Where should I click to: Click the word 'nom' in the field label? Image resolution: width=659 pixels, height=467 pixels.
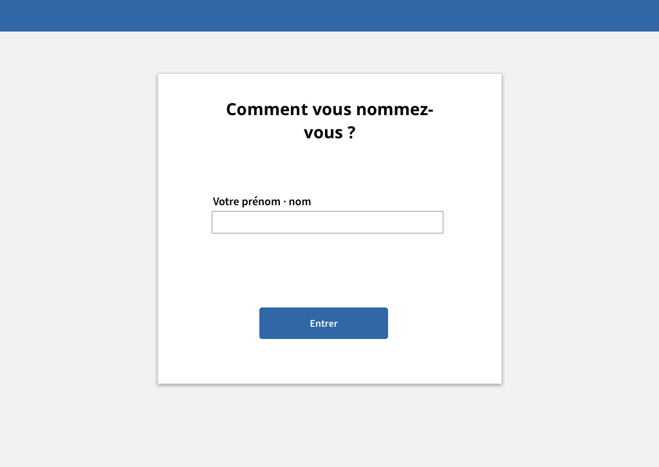pos(300,201)
